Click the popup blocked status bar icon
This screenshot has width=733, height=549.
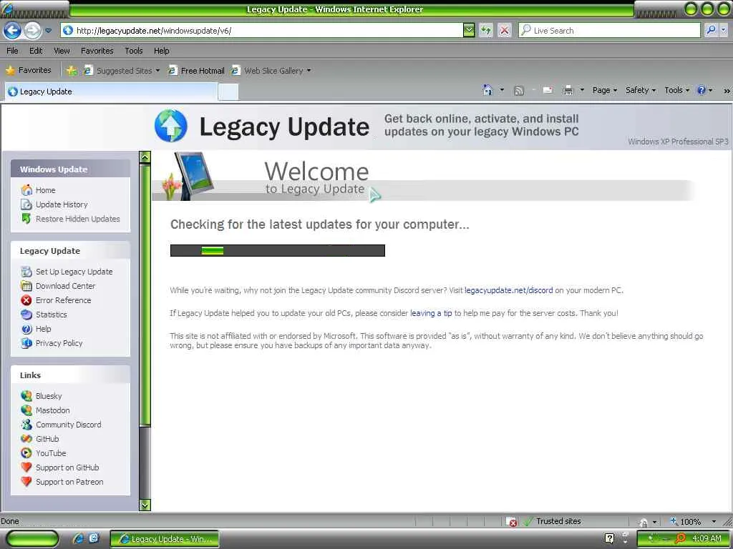point(512,521)
